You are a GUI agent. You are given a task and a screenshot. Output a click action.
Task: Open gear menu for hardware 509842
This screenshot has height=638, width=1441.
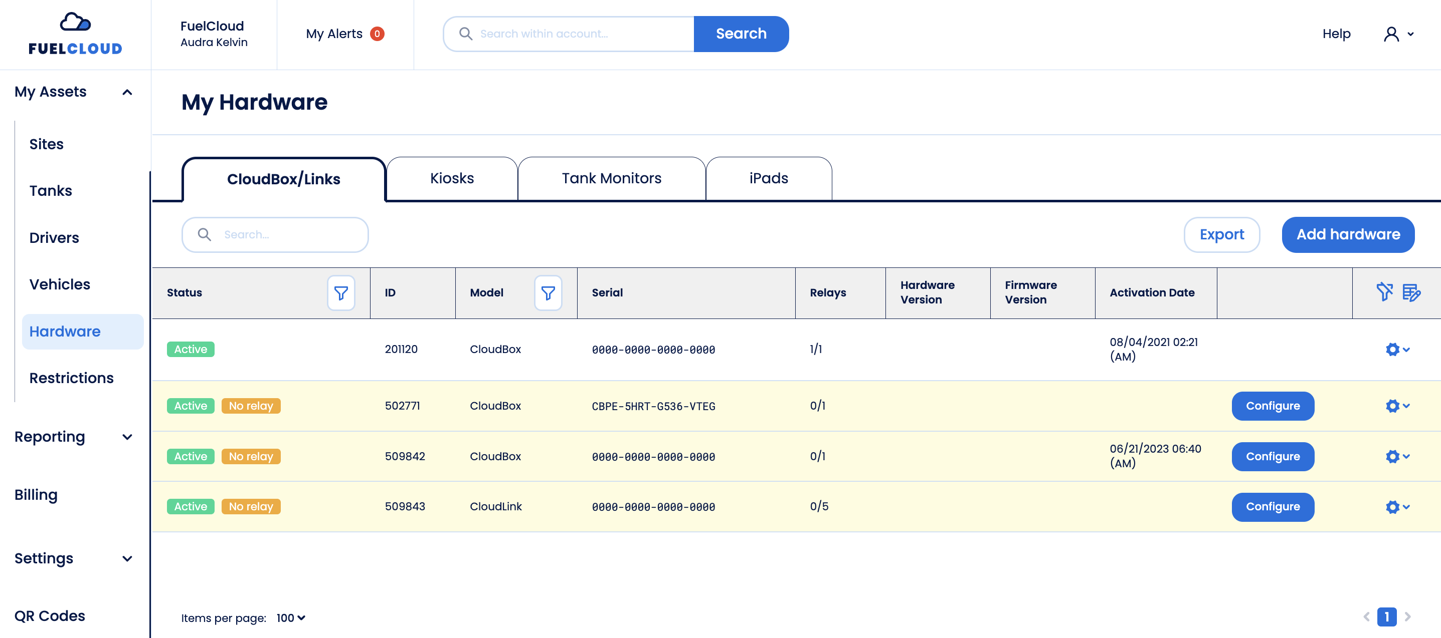[x=1397, y=456]
